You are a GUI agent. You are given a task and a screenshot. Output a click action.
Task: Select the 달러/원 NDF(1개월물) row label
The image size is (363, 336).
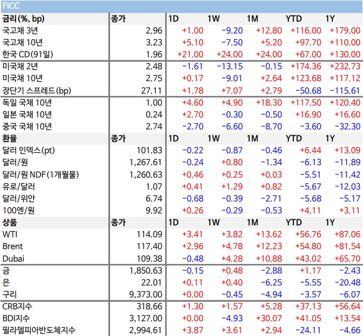pos(41,175)
